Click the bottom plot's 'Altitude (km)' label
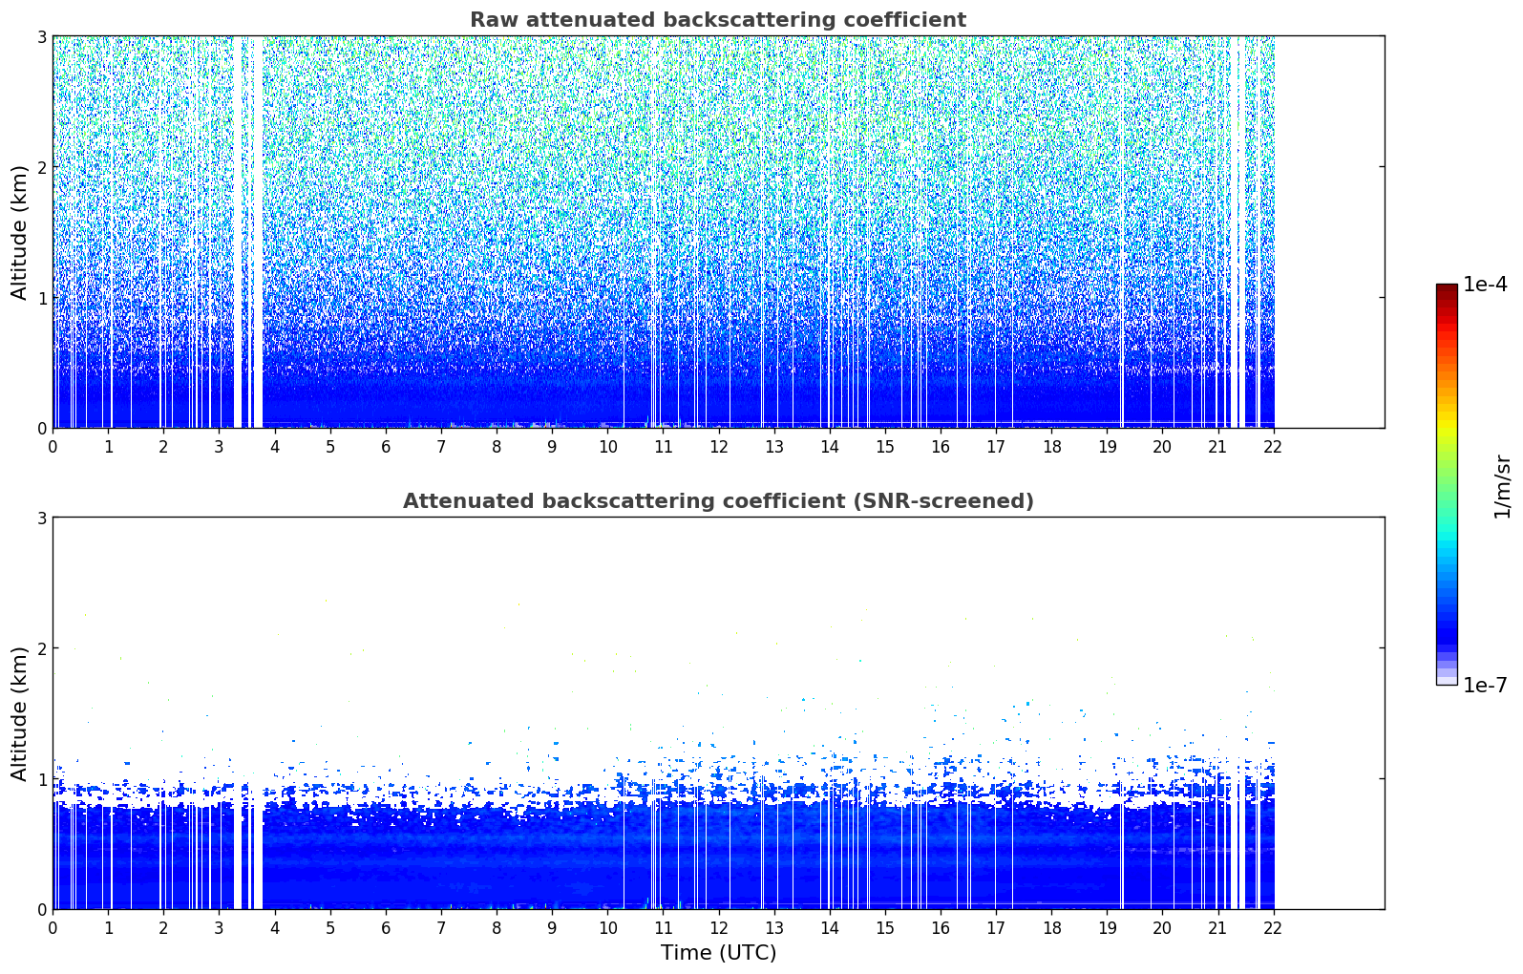1523x974 pixels. click(x=20, y=713)
